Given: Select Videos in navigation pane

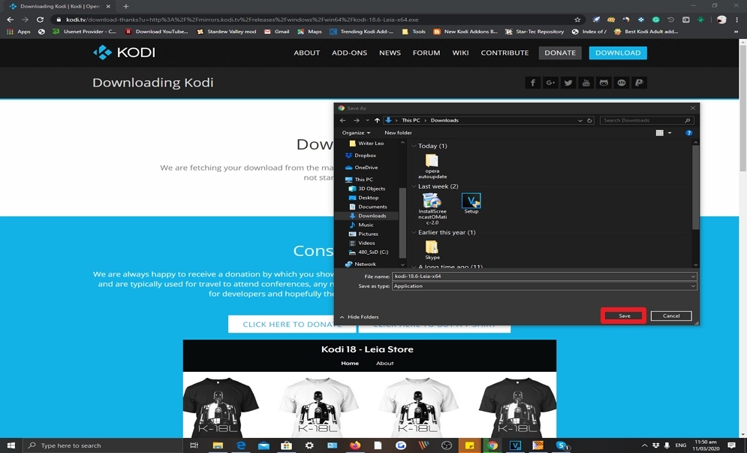Looking at the screenshot, I should (x=362, y=243).
